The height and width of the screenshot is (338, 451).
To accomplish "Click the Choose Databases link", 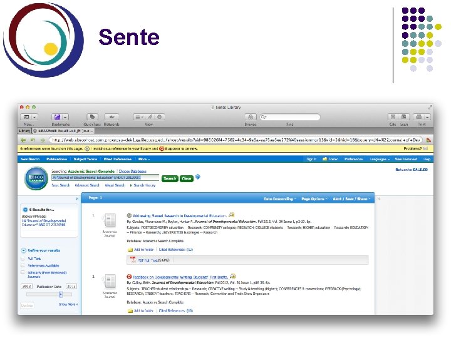I will [133, 171].
